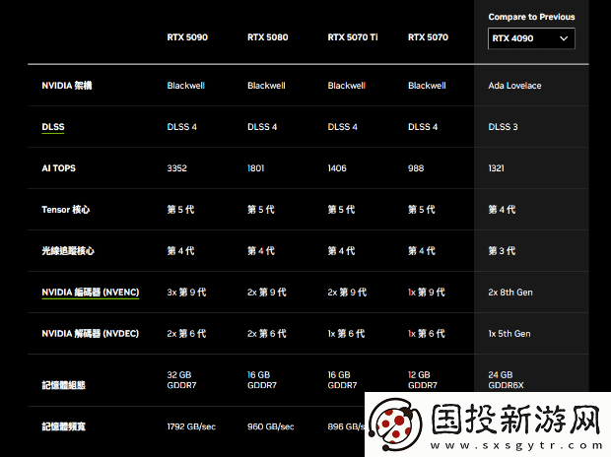Click the 32 GB GDDR7 memory cell
Screen dimensions: 611x457
(181, 380)
